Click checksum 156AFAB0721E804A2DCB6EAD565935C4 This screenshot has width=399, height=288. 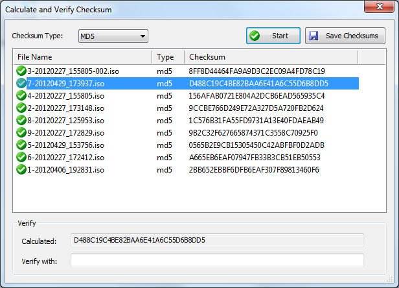tap(256, 96)
